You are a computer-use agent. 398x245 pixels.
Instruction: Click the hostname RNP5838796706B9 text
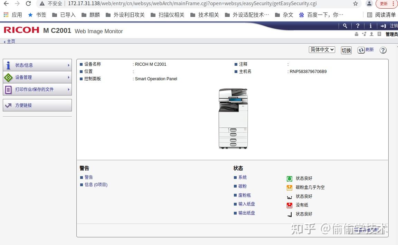point(308,71)
